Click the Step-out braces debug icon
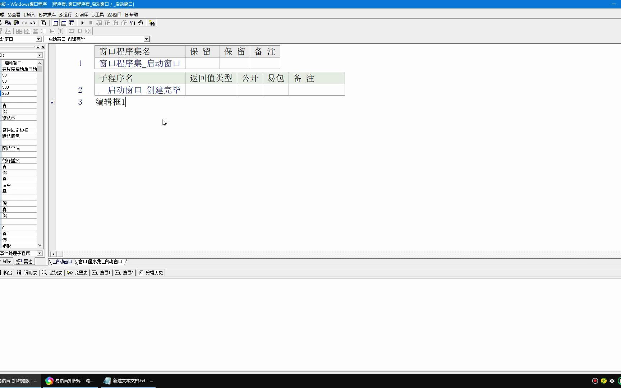The width and height of the screenshot is (621, 388). point(124,23)
